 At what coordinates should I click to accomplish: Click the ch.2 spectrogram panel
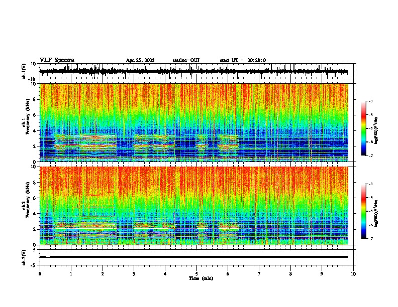[x=194, y=206]
